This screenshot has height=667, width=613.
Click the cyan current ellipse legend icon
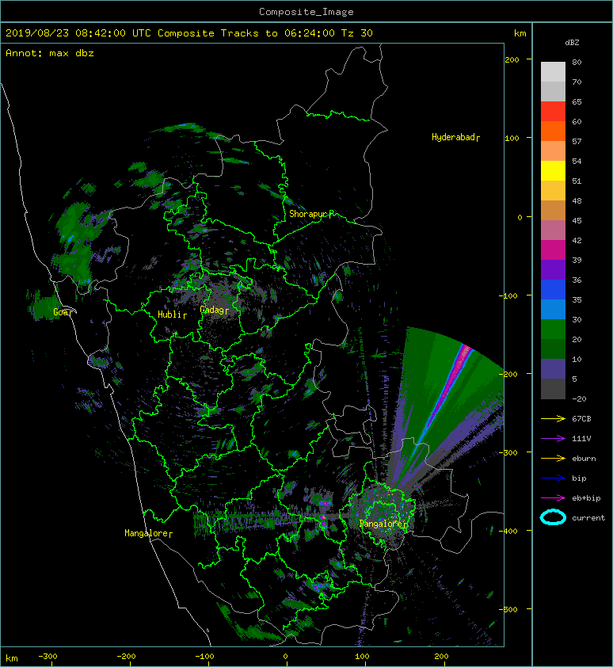click(x=553, y=518)
